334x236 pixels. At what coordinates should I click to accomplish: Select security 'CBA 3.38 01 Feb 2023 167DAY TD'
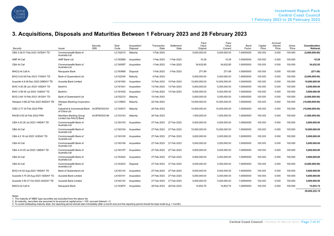31,53
